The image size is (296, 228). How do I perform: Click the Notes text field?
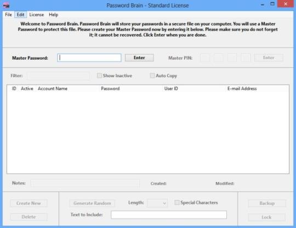pos(85,183)
